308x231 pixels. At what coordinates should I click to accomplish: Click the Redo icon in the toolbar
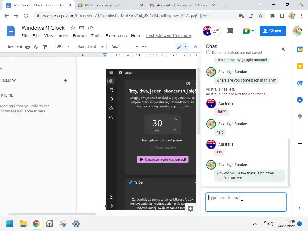pyautogui.click(x=19, y=47)
